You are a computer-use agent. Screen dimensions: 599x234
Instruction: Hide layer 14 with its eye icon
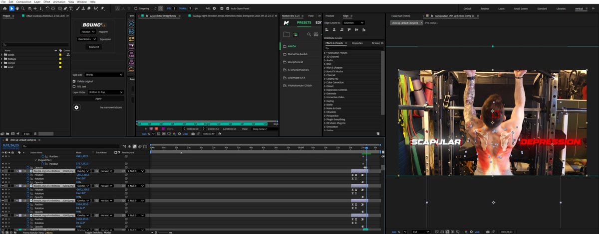pos(2,215)
